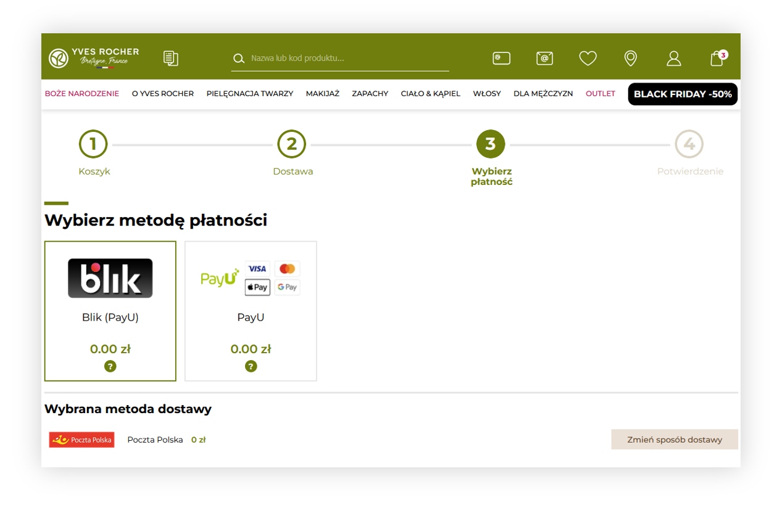Viewport: 777px width, 508px height.
Task: Open the wishlist heart icon
Action: pyautogui.click(x=588, y=59)
